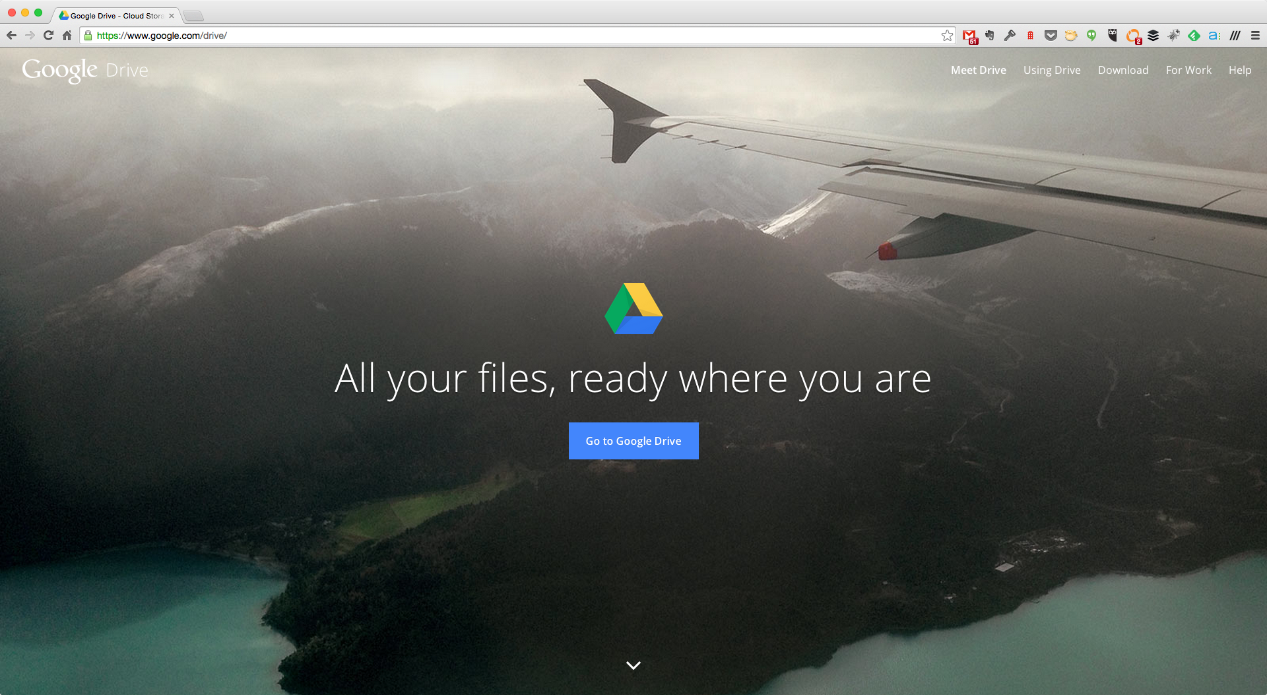The image size is (1267, 695).
Task: Open the Buffer stacked layers extension
Action: (1153, 36)
